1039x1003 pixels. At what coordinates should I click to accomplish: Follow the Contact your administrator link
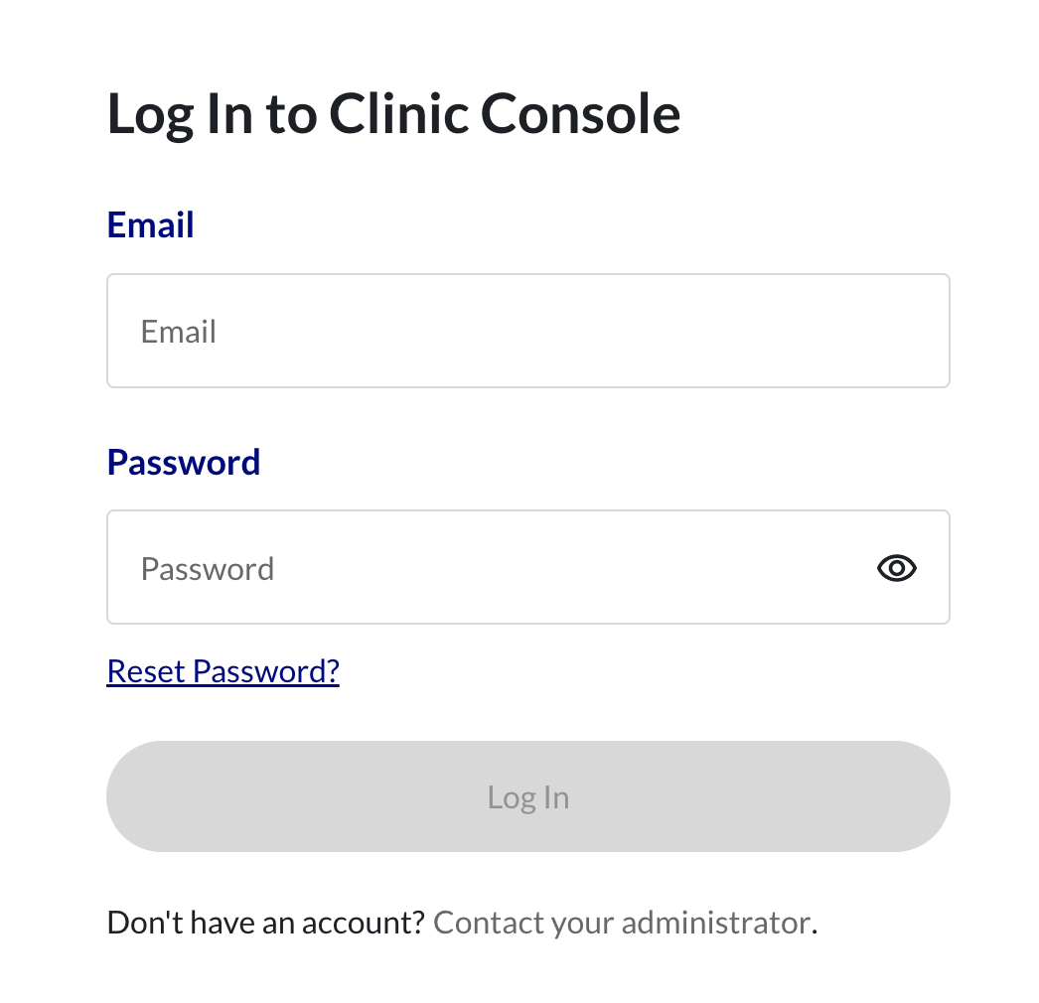pyautogui.click(x=622, y=923)
